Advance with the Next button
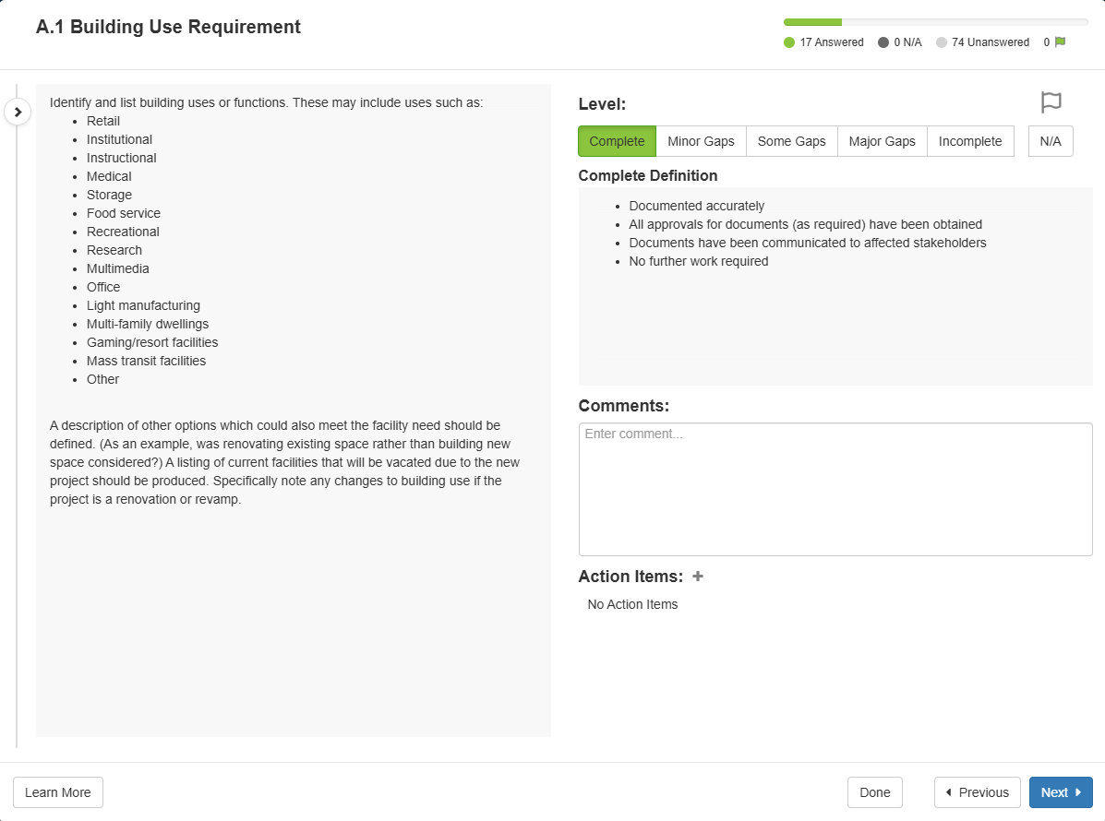The image size is (1105, 821). [1060, 792]
